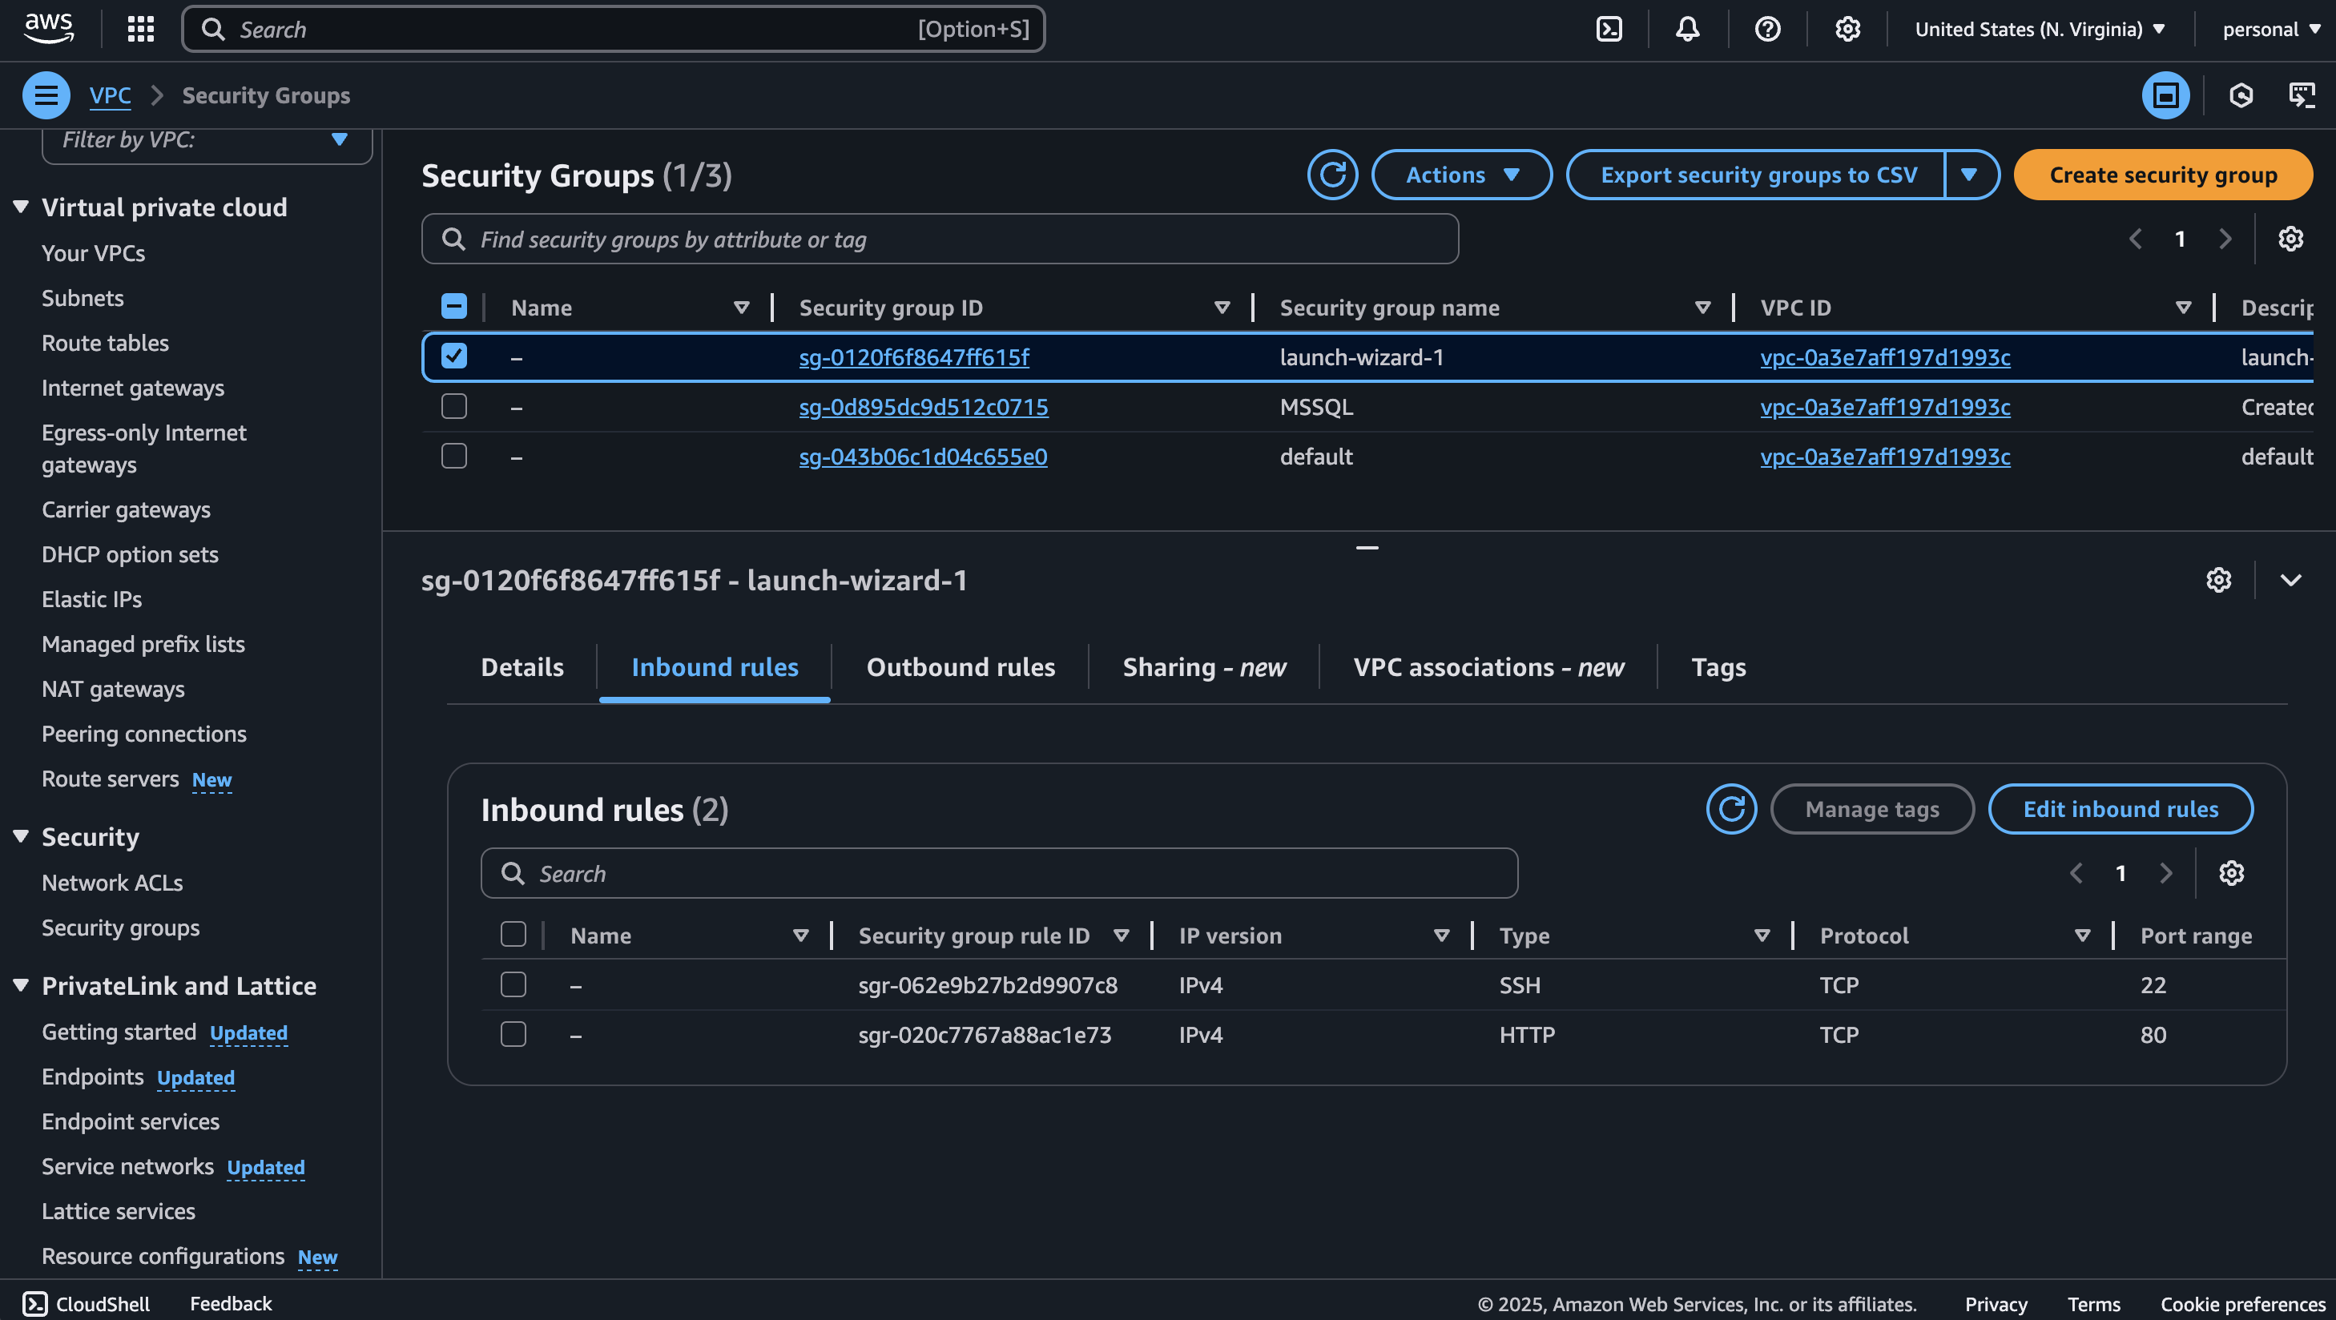2336x1320 pixels.
Task: Open Network ACLs in the sidebar
Action: pos(111,883)
